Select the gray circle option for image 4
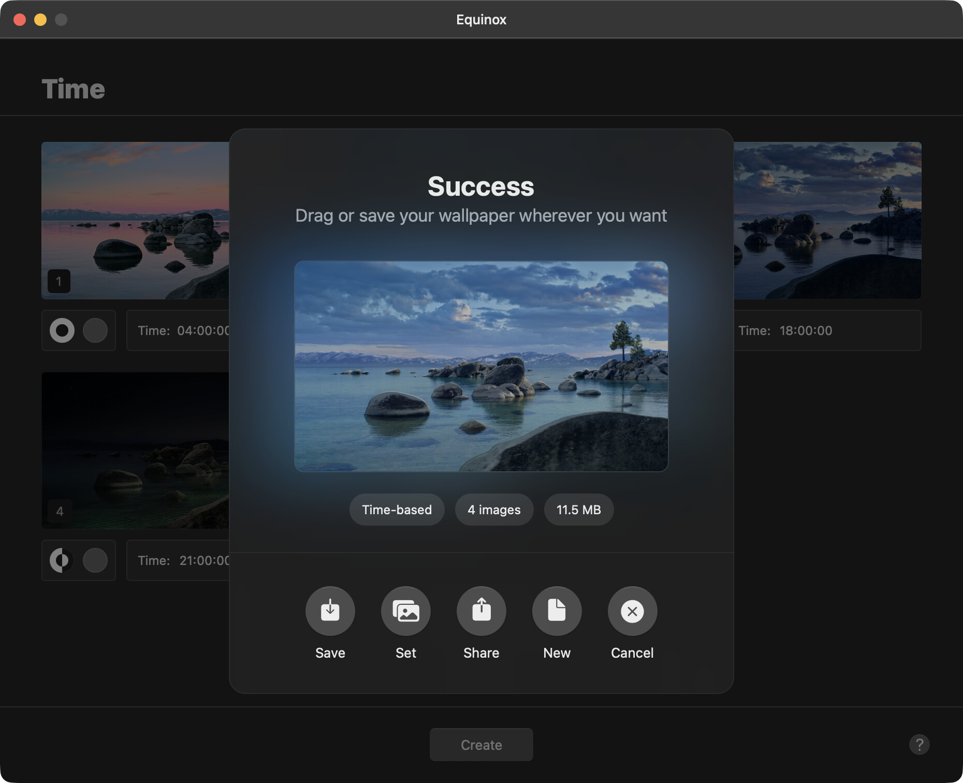The image size is (963, 783). pos(95,560)
